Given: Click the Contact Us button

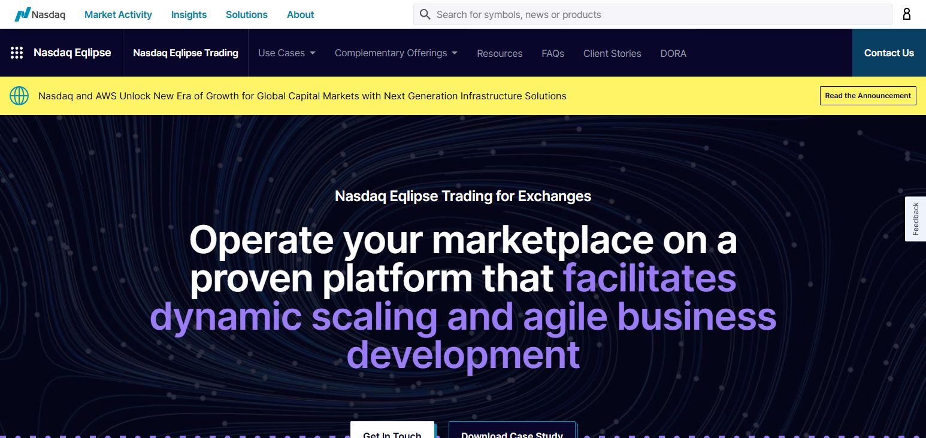Looking at the screenshot, I should [889, 53].
